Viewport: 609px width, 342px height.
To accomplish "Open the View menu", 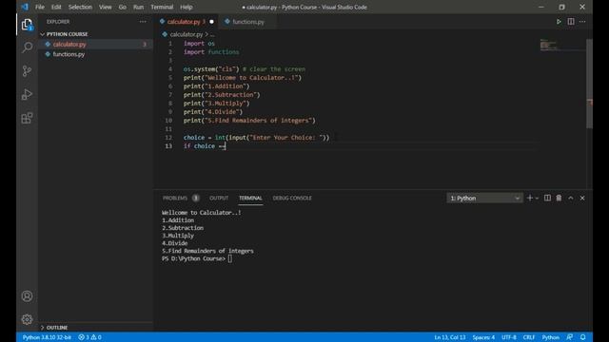I will [106, 7].
